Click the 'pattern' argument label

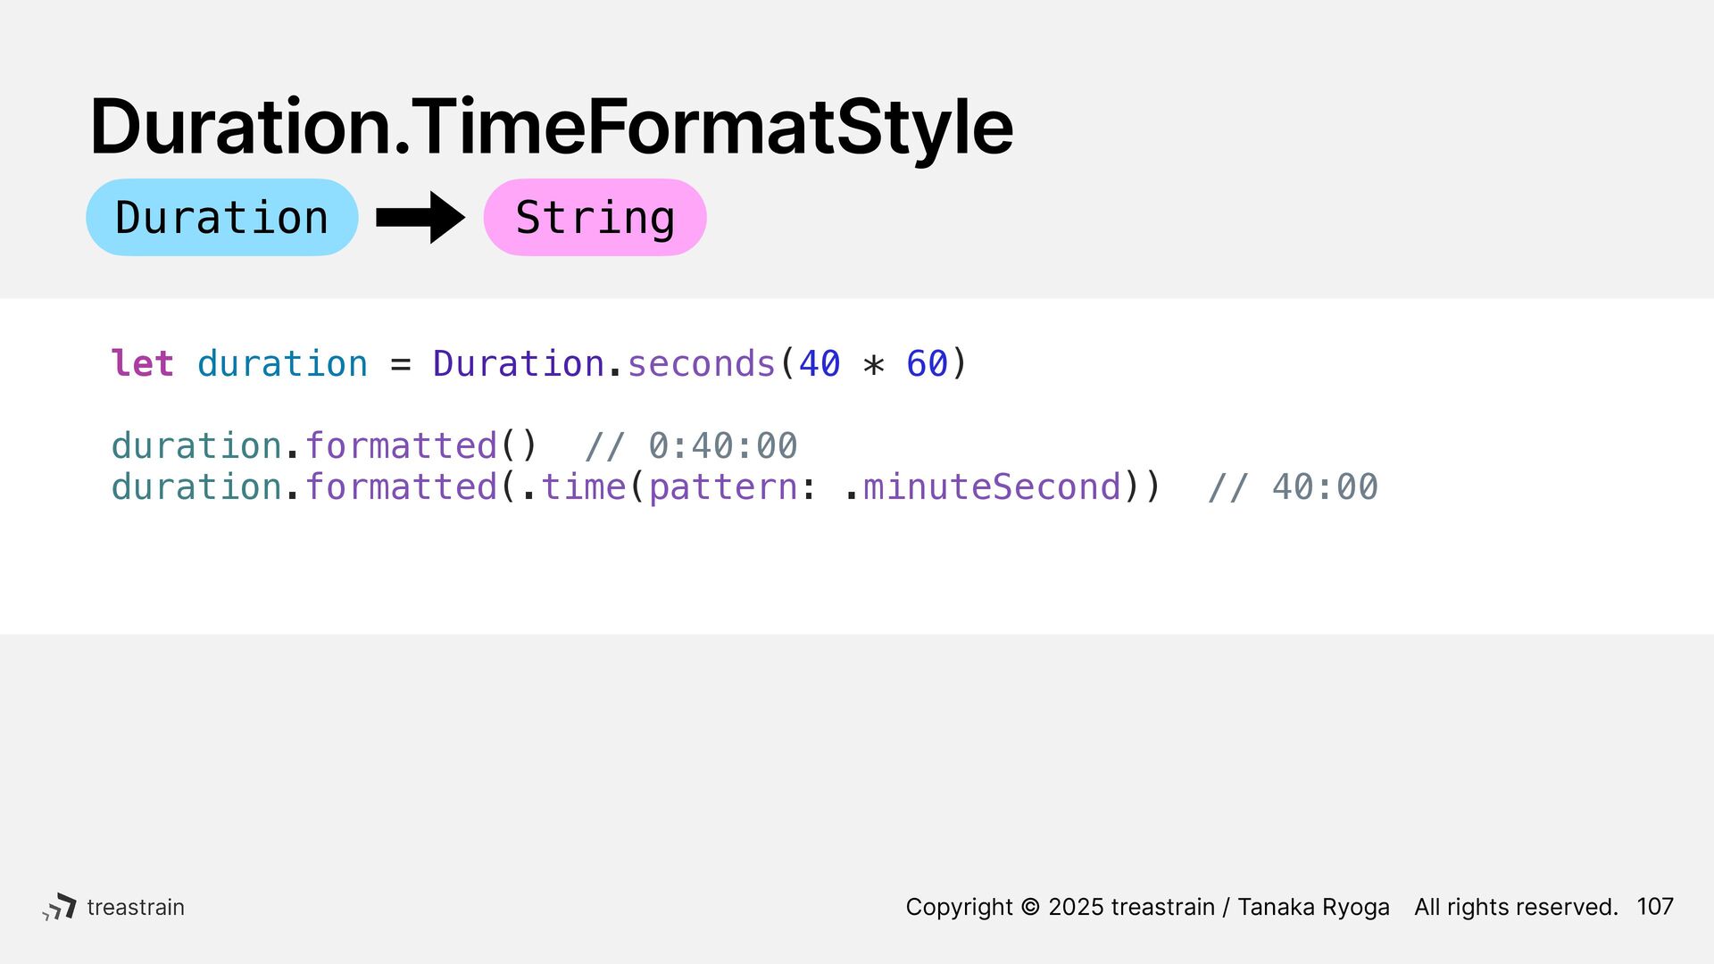point(722,487)
